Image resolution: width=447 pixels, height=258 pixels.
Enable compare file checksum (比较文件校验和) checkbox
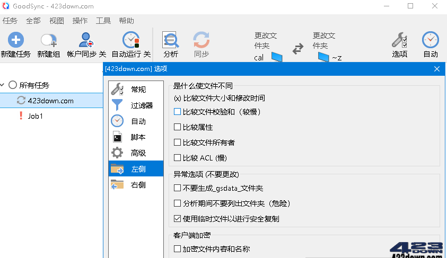point(177,112)
